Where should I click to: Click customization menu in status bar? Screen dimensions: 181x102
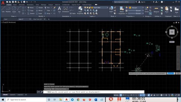coord(179,95)
